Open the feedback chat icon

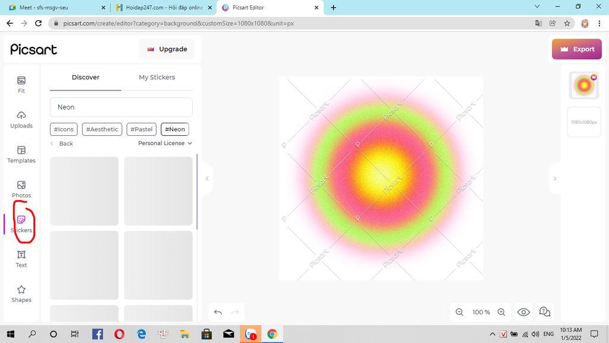tap(545, 311)
